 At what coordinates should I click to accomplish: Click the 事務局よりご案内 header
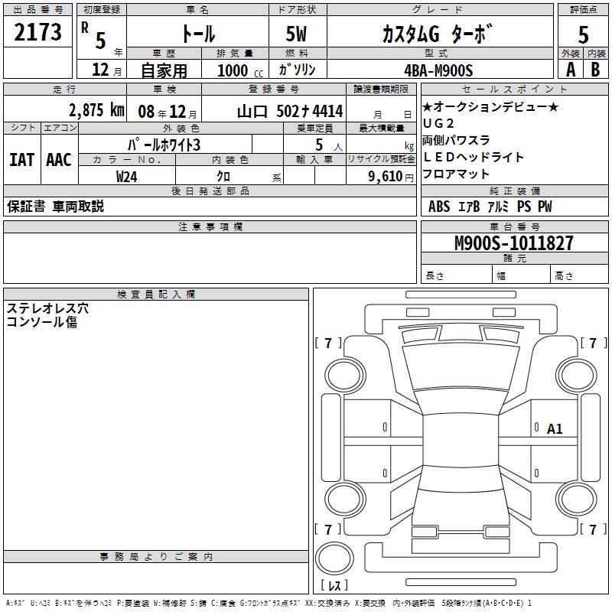[x=156, y=557]
